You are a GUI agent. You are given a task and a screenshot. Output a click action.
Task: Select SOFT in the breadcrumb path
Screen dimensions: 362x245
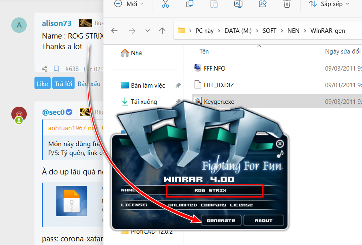coord(270,31)
